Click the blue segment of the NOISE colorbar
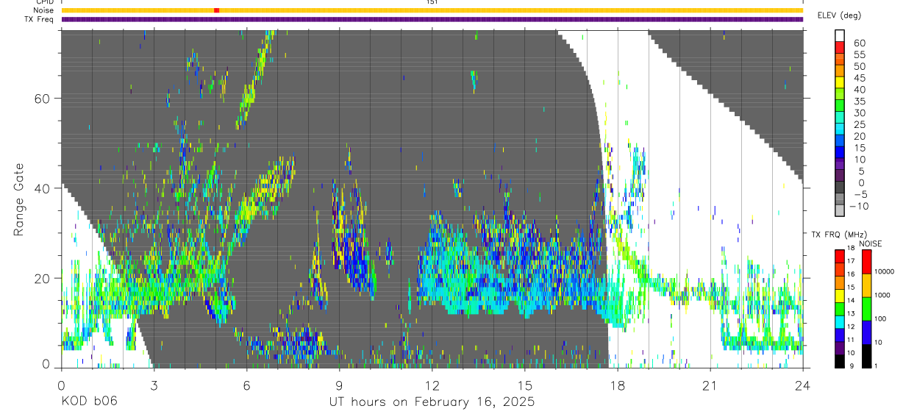Screen dimensions: 903x417 coord(866,331)
